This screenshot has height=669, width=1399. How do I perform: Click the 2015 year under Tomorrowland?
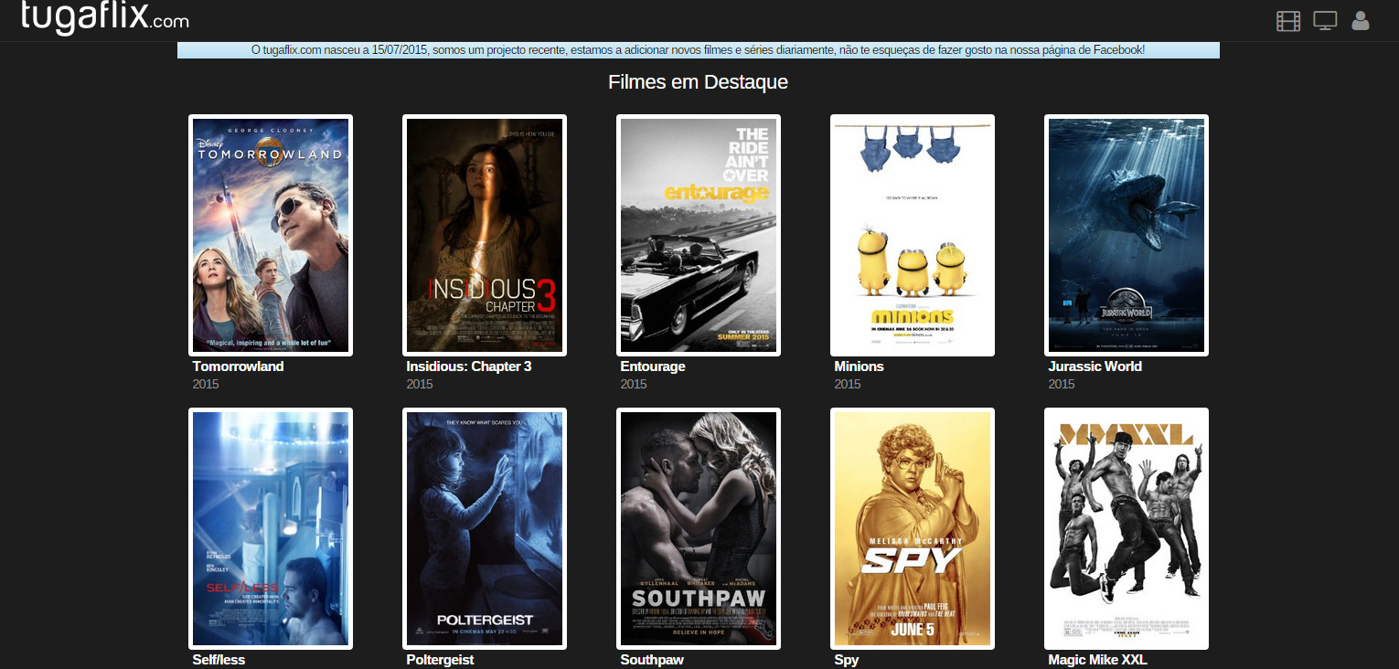coord(206,385)
